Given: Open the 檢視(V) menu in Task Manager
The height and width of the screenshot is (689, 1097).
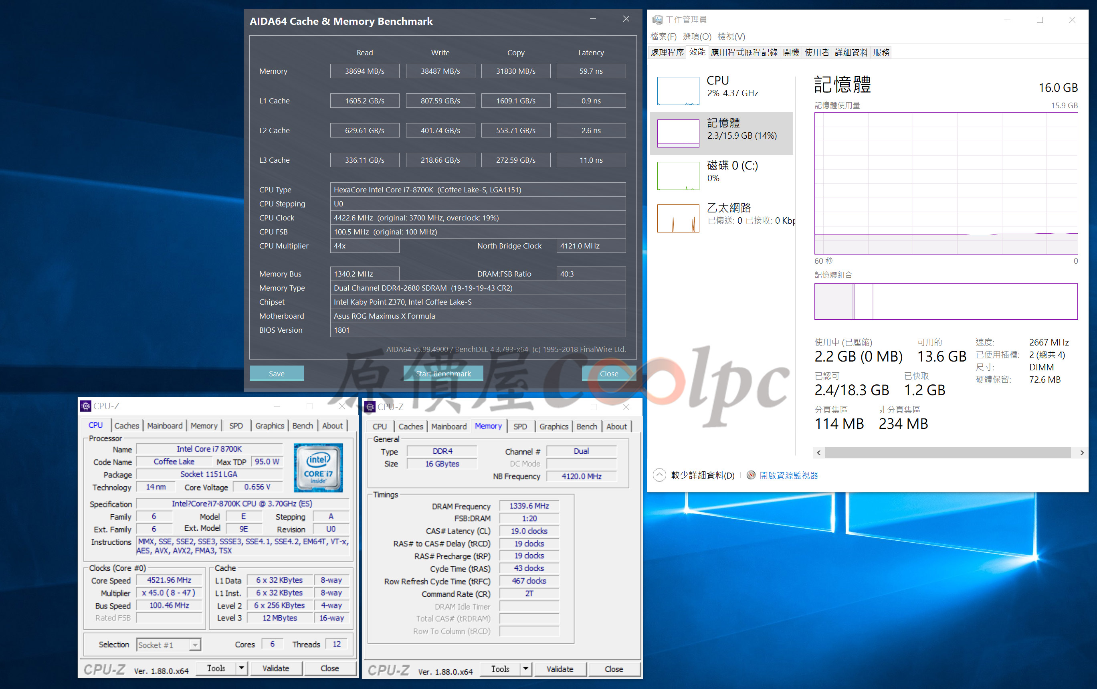Looking at the screenshot, I should click(x=731, y=36).
